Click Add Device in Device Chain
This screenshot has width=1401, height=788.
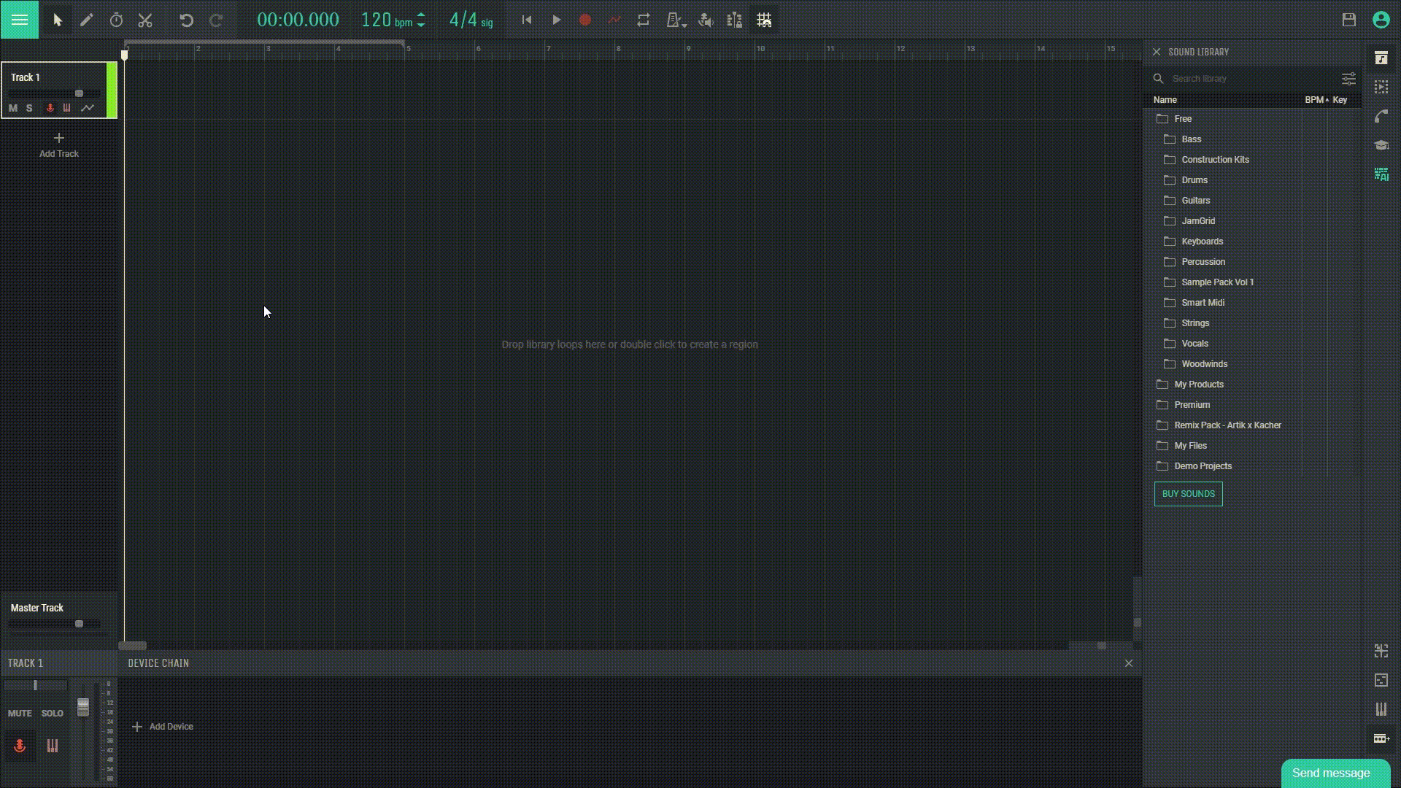pos(163,727)
